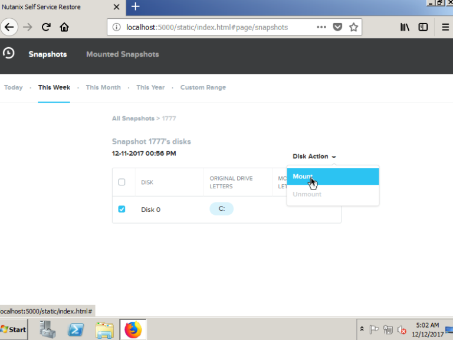453x340 pixels.
Task: Save page to Pocket
Action: pos(337,27)
